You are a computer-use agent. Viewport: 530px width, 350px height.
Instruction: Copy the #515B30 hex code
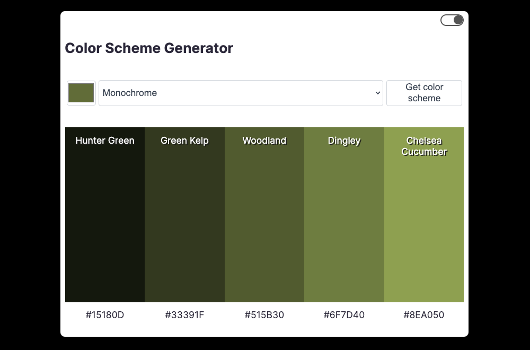pyautogui.click(x=264, y=315)
